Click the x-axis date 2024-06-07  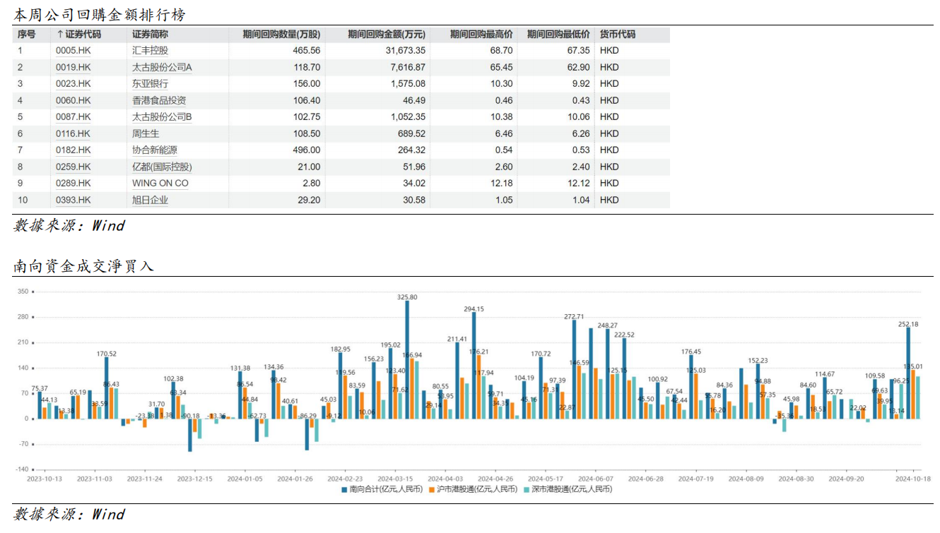coord(596,479)
